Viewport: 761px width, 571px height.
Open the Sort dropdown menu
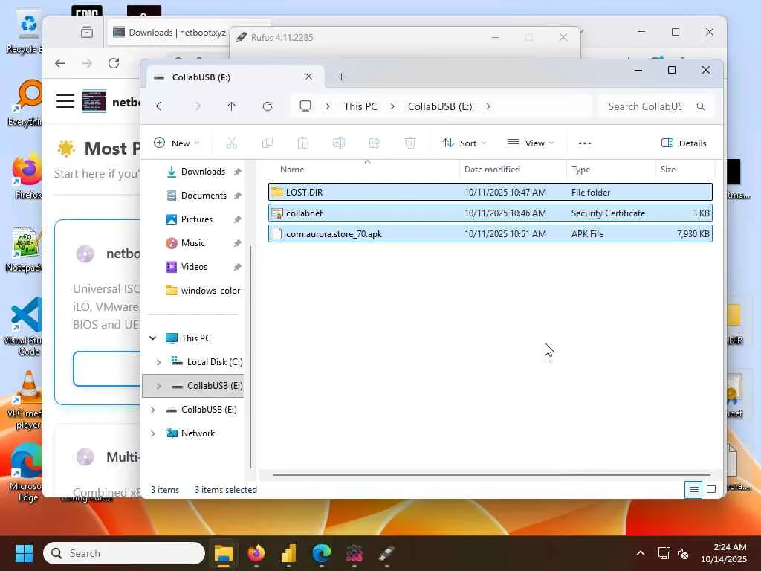point(464,143)
